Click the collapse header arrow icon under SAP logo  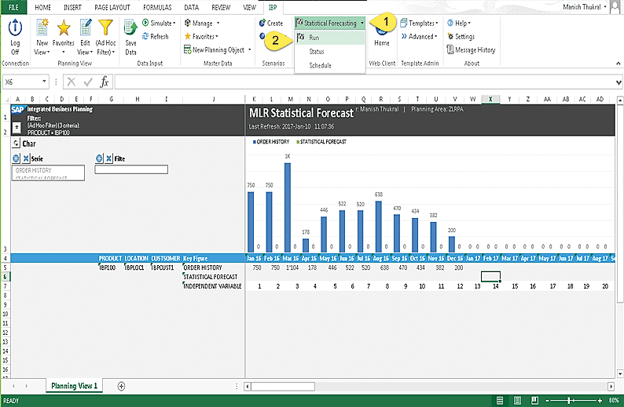17,127
